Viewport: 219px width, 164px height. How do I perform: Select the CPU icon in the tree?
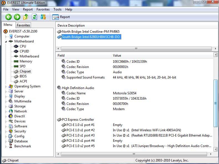(x=16, y=46)
